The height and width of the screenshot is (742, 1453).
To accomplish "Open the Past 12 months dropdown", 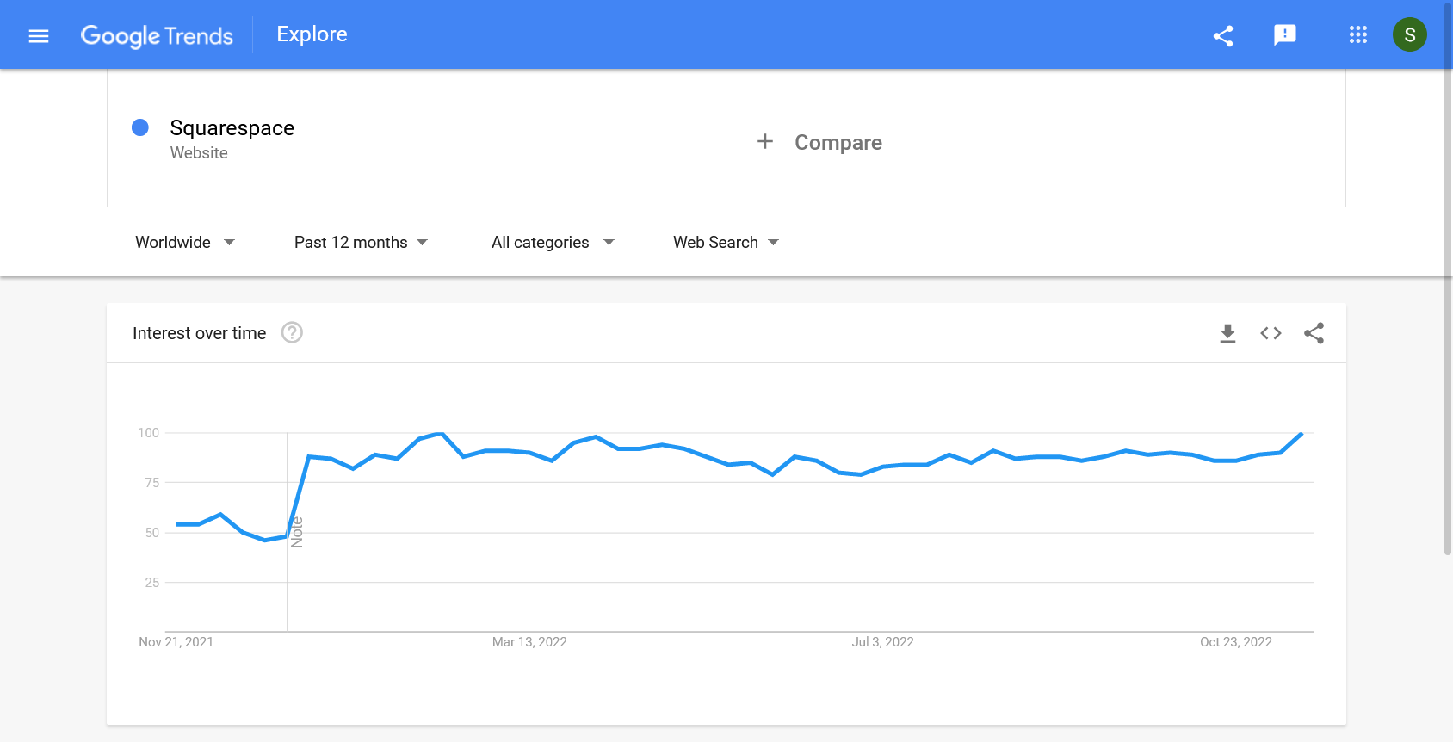I will [361, 243].
